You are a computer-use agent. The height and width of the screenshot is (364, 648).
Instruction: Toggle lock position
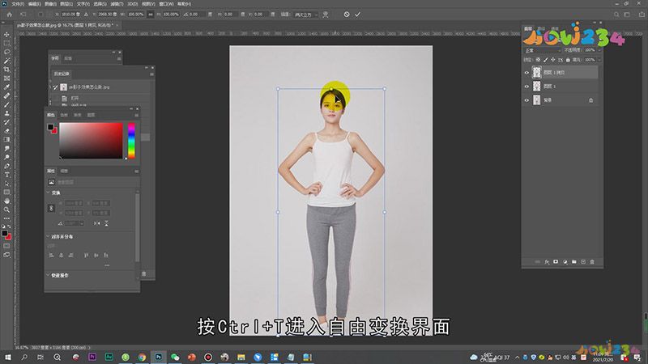pos(553,60)
